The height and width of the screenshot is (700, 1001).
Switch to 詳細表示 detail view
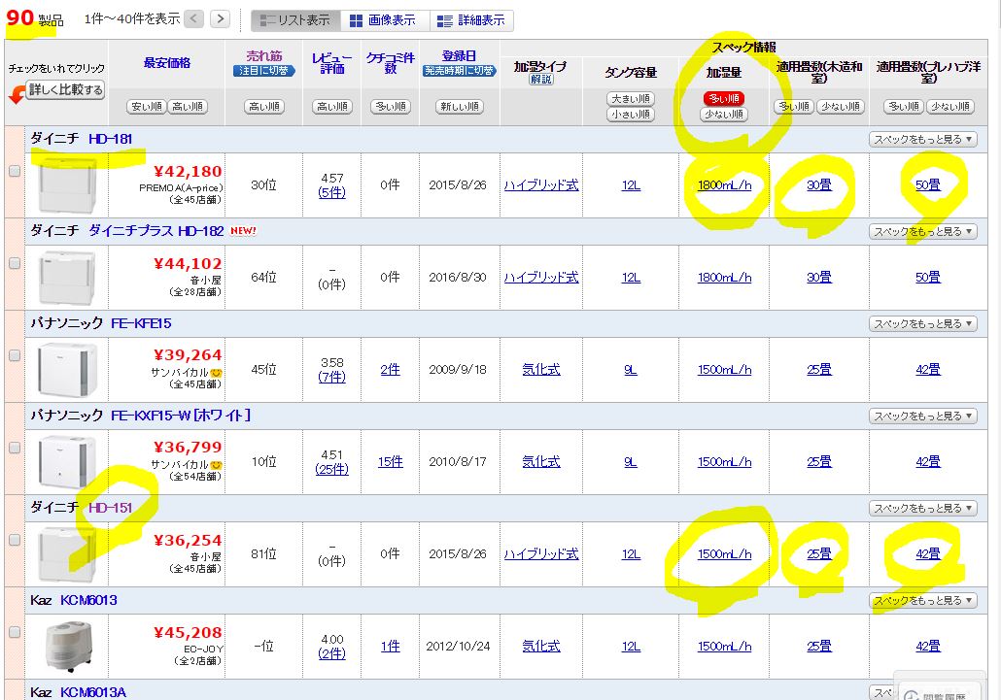(x=471, y=20)
